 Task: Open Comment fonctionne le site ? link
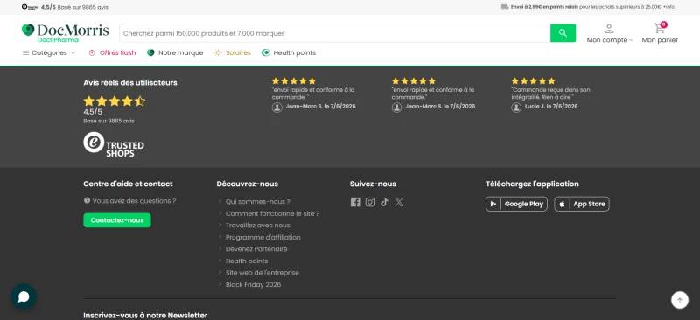coord(272,214)
